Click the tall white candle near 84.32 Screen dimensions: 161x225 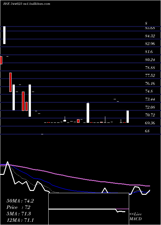click(x=4, y=35)
